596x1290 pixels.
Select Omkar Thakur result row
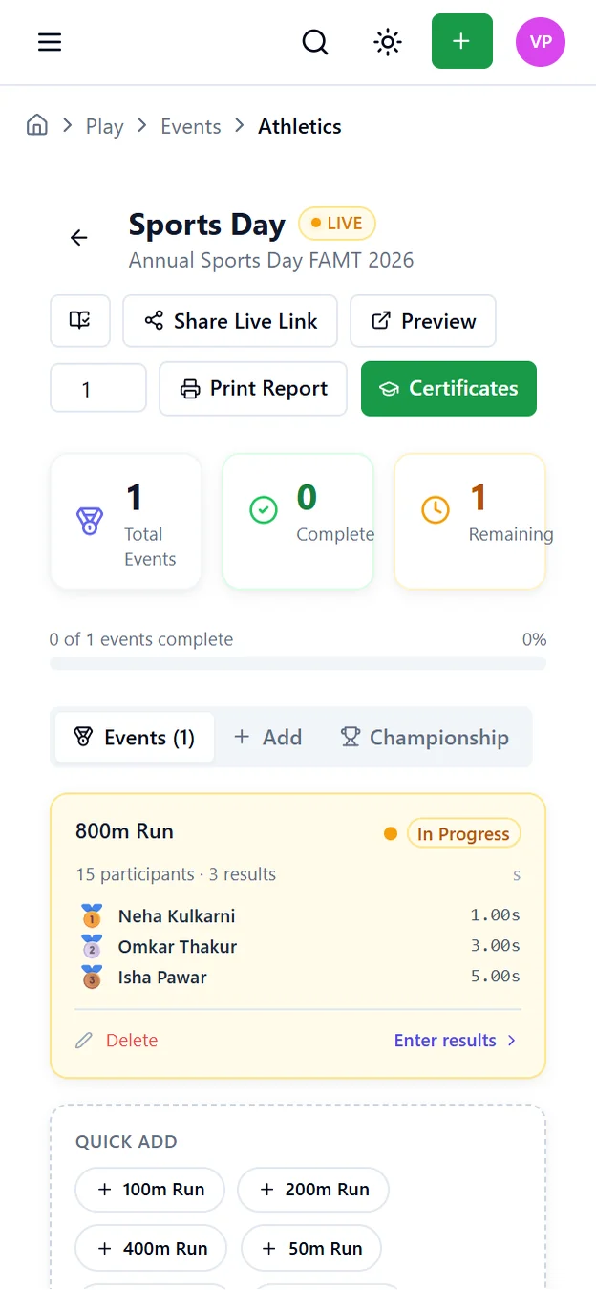tap(298, 947)
